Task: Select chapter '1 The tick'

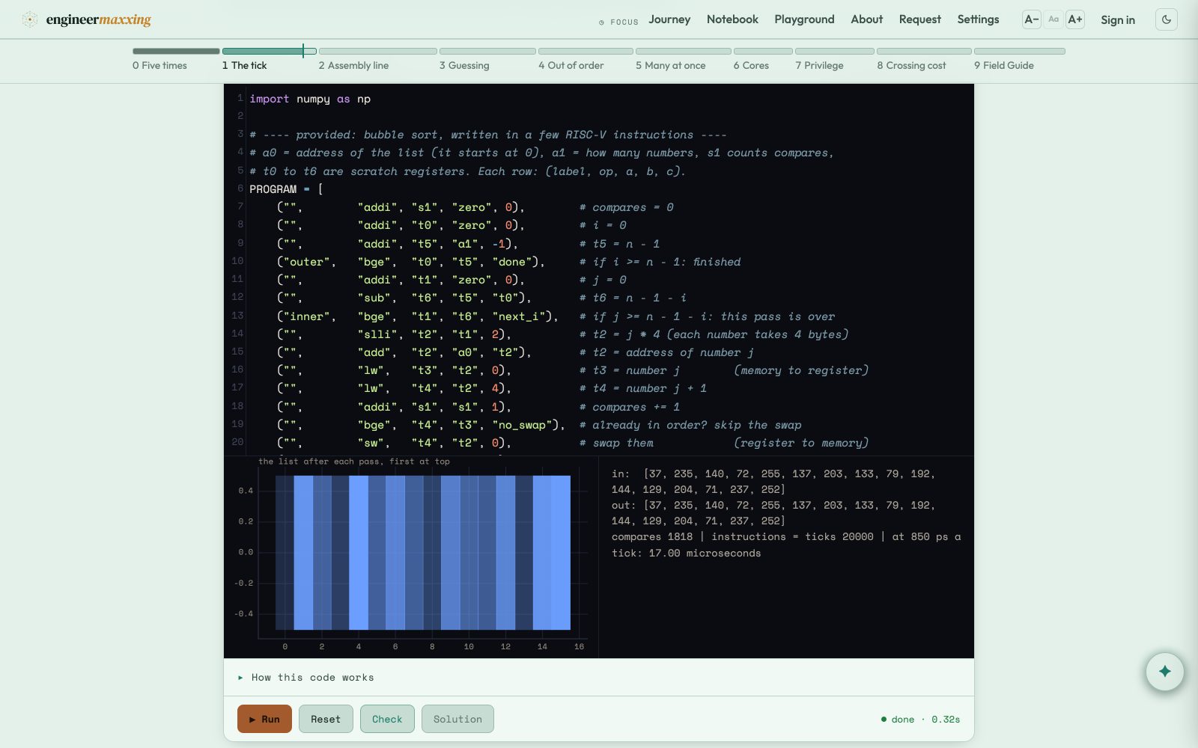Action: pyautogui.click(x=244, y=66)
